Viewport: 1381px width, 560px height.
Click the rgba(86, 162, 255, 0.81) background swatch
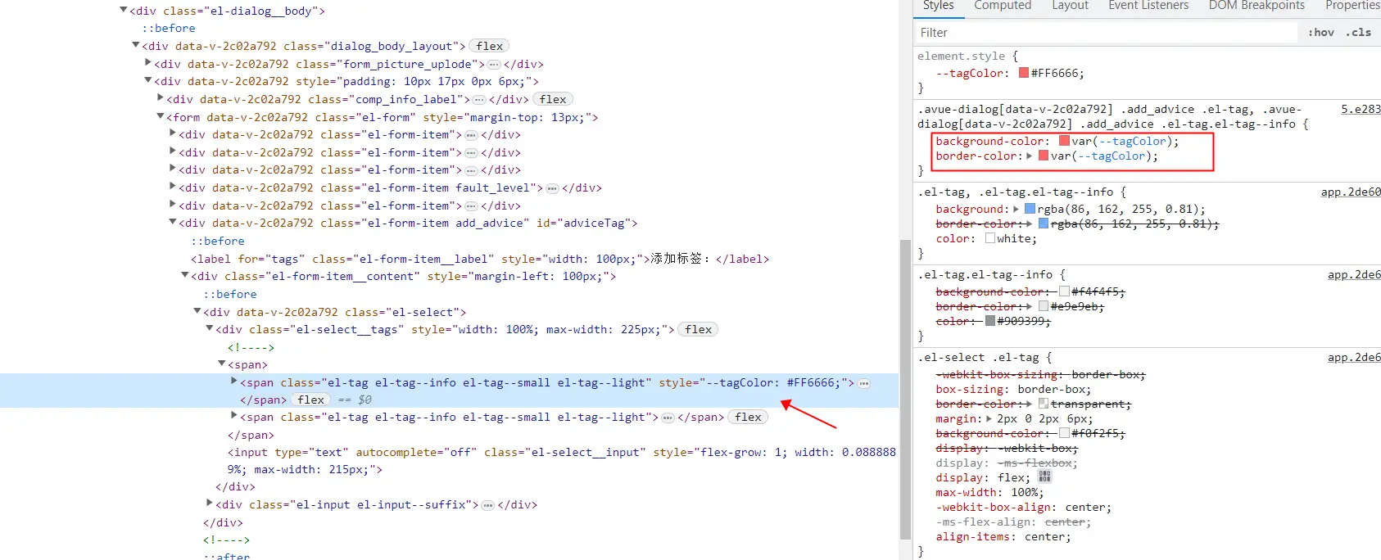[1030, 209]
